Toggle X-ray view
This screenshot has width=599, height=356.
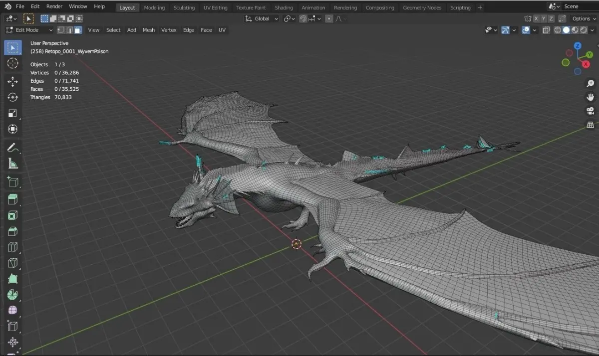click(546, 30)
